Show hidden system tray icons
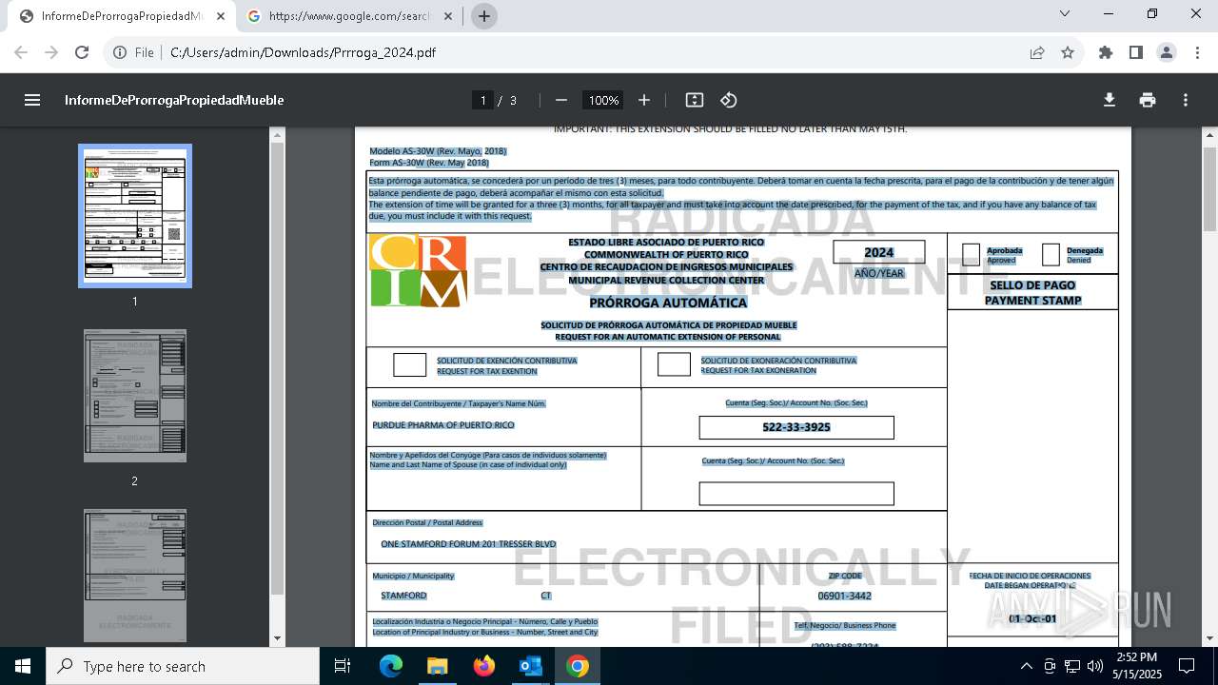This screenshot has width=1218, height=685. [1026, 666]
